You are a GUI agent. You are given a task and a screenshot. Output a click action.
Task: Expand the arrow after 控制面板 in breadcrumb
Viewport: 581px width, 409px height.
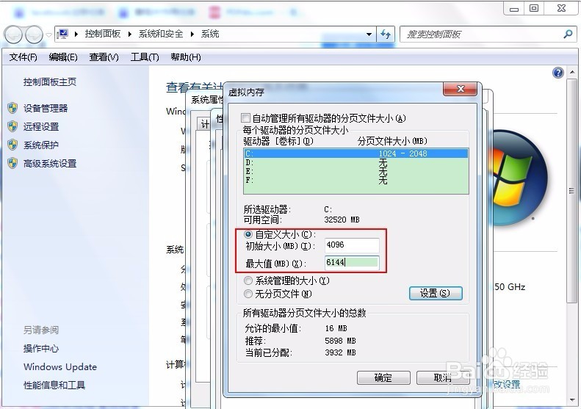click(x=130, y=34)
